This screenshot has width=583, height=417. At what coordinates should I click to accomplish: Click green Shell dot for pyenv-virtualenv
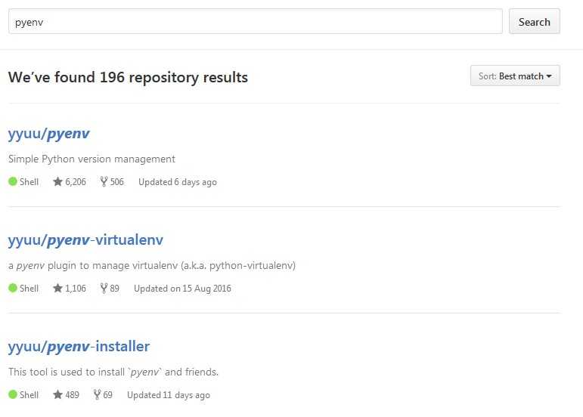13,288
